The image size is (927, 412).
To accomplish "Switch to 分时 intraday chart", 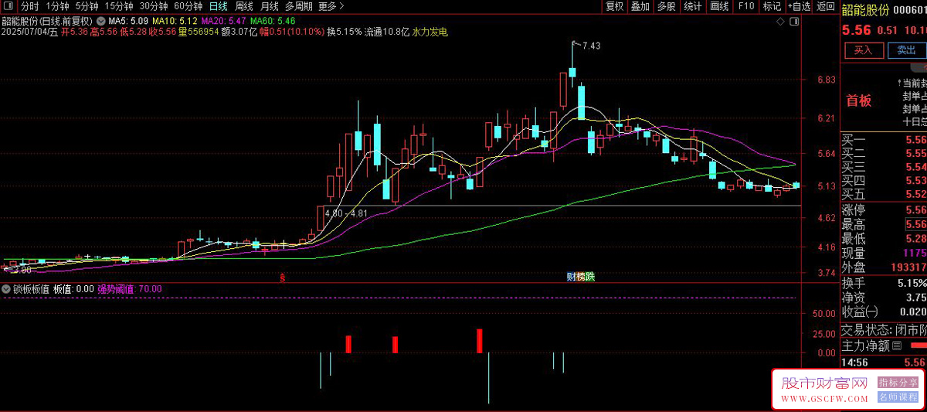I will click(29, 6).
